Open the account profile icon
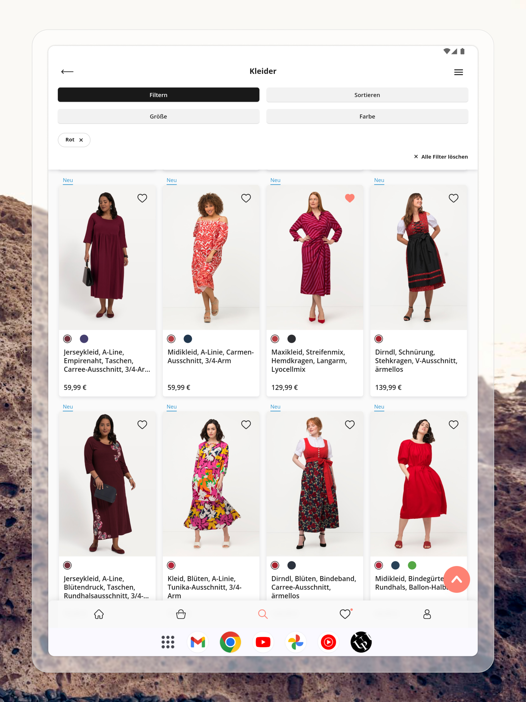This screenshot has width=526, height=702. (x=427, y=614)
